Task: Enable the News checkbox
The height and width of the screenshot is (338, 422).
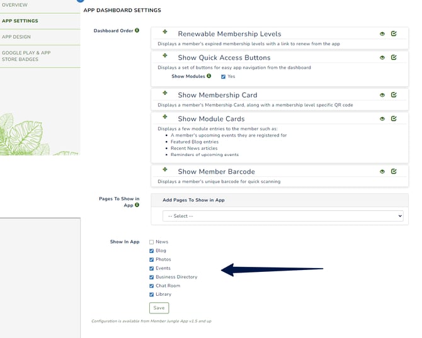Action: [x=151, y=242]
